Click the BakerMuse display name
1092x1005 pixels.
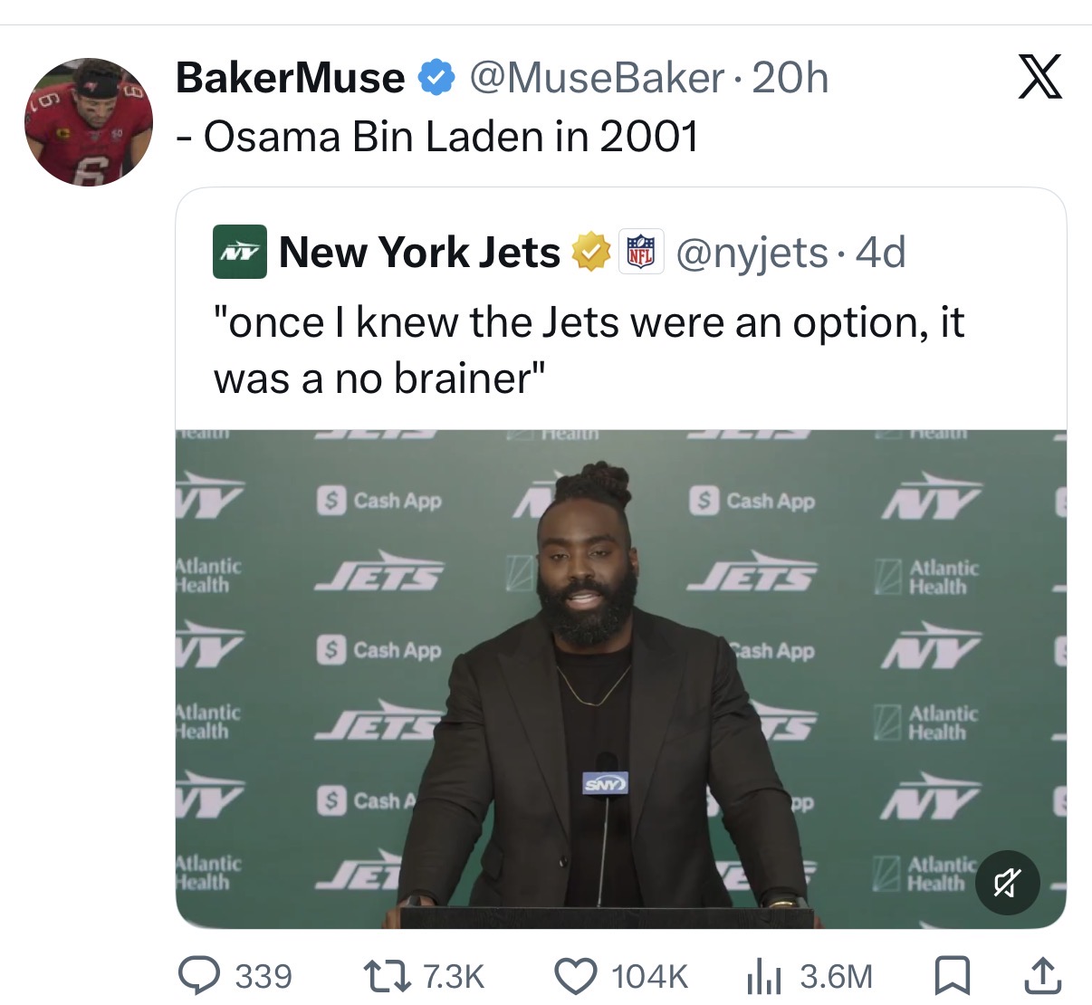290,78
